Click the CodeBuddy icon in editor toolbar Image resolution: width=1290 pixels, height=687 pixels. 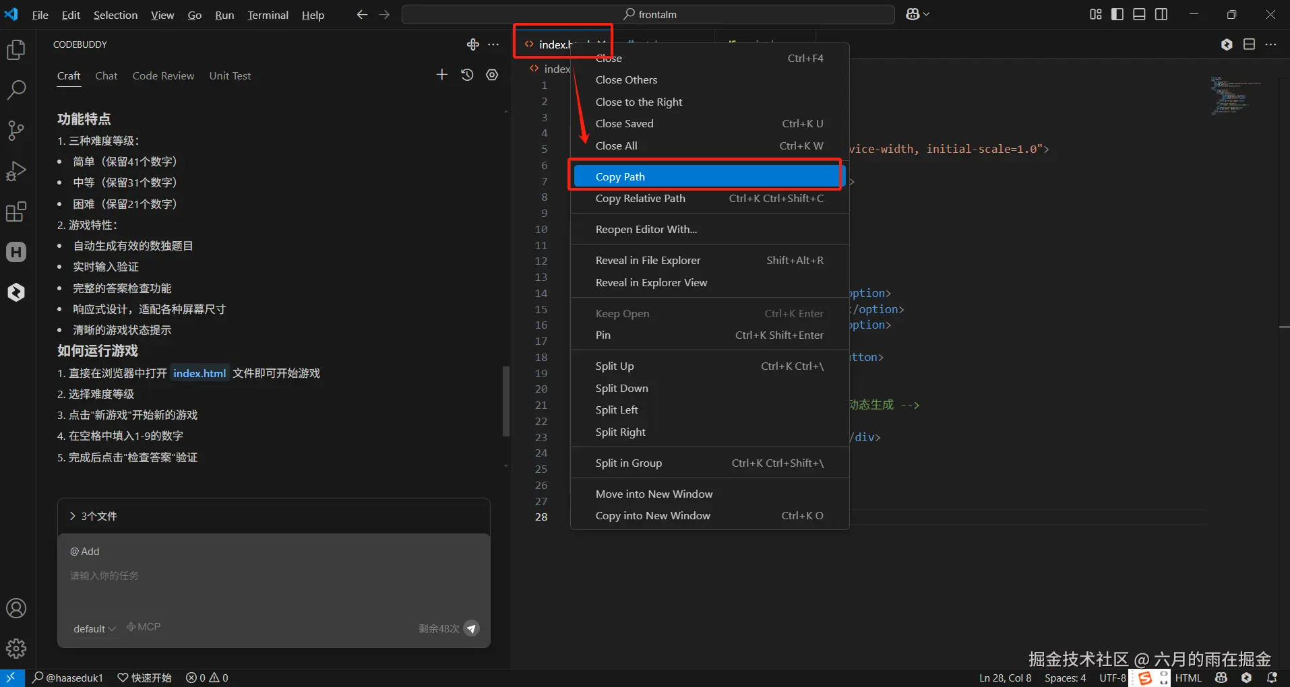click(x=1227, y=44)
